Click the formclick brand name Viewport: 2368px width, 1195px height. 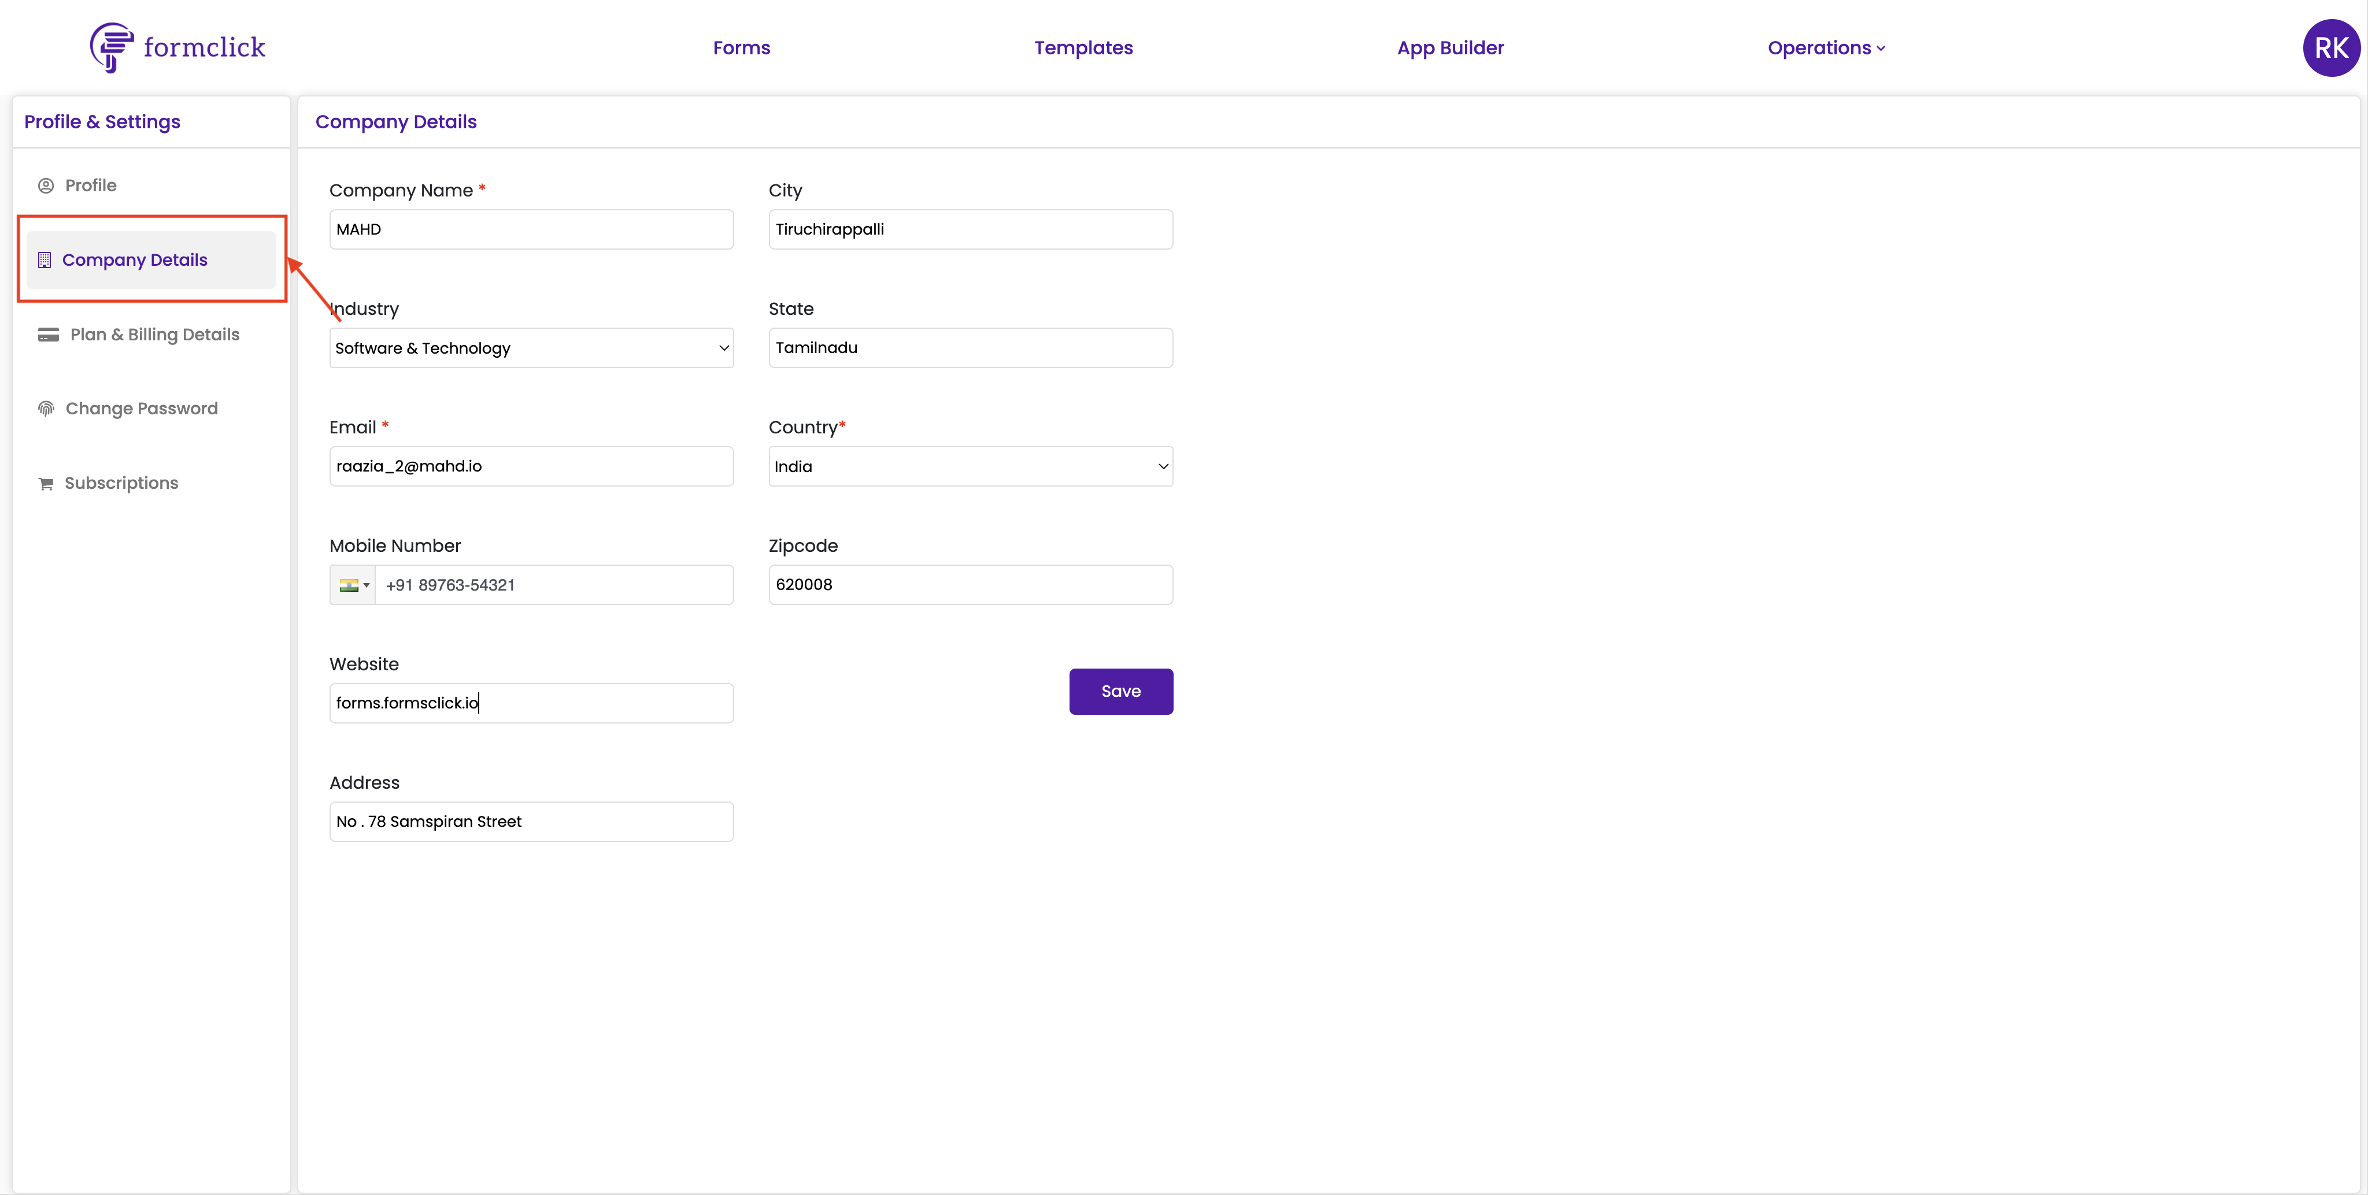[204, 48]
